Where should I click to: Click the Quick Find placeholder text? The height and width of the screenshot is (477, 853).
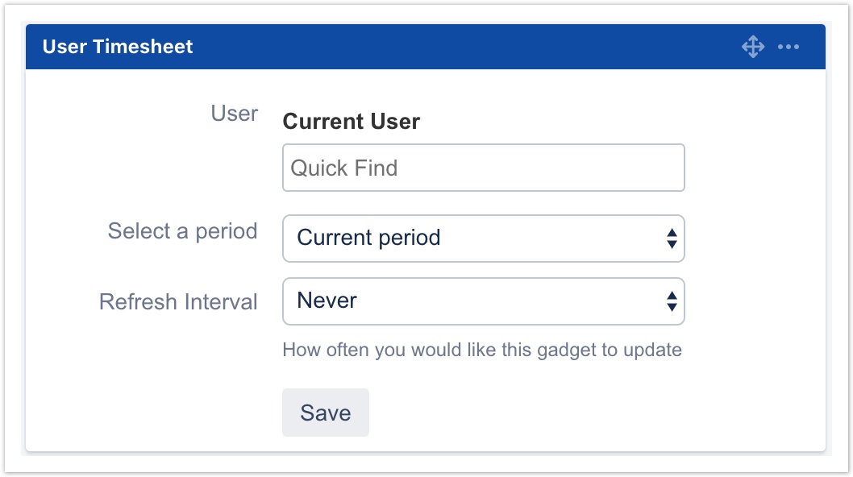coord(344,168)
